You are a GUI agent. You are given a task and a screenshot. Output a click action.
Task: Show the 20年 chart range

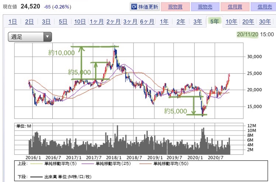point(248,22)
